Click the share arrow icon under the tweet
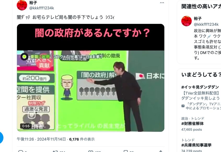221x152 pixels. tap(161, 151)
